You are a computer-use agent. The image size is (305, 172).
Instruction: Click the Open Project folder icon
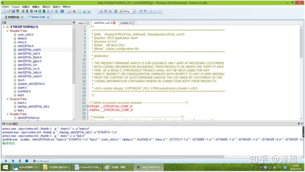[9, 11]
